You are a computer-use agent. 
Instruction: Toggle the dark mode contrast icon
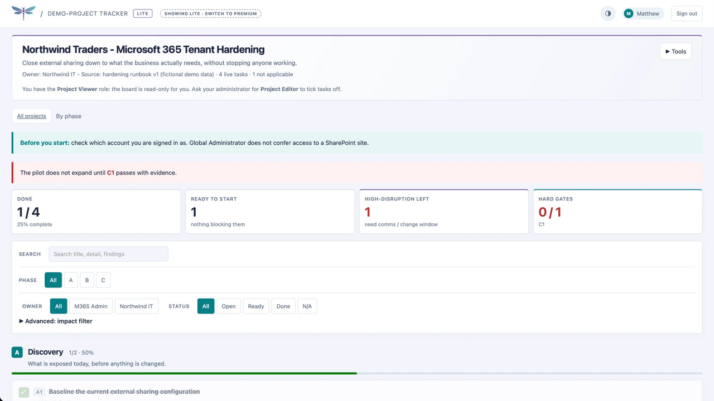coord(608,13)
